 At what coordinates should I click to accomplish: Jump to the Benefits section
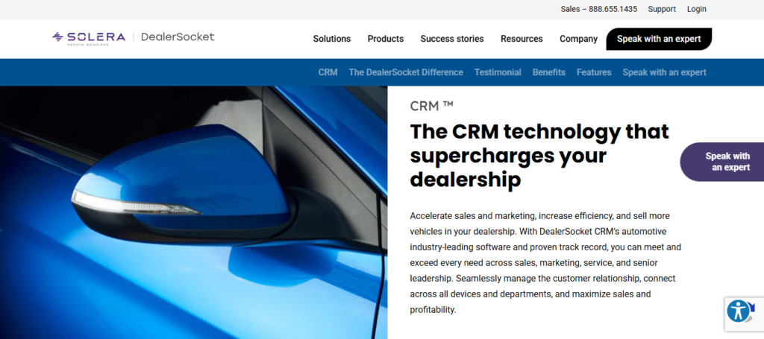548,72
